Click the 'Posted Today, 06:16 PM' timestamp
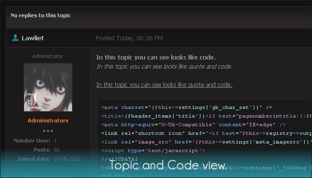The image size is (312, 178). [x=129, y=38]
